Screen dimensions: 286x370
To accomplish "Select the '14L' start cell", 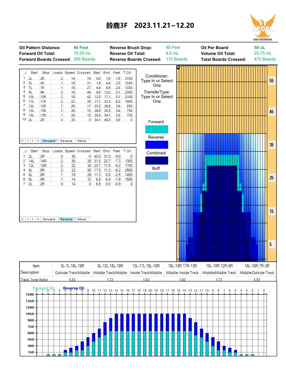I will [x=31, y=161].
